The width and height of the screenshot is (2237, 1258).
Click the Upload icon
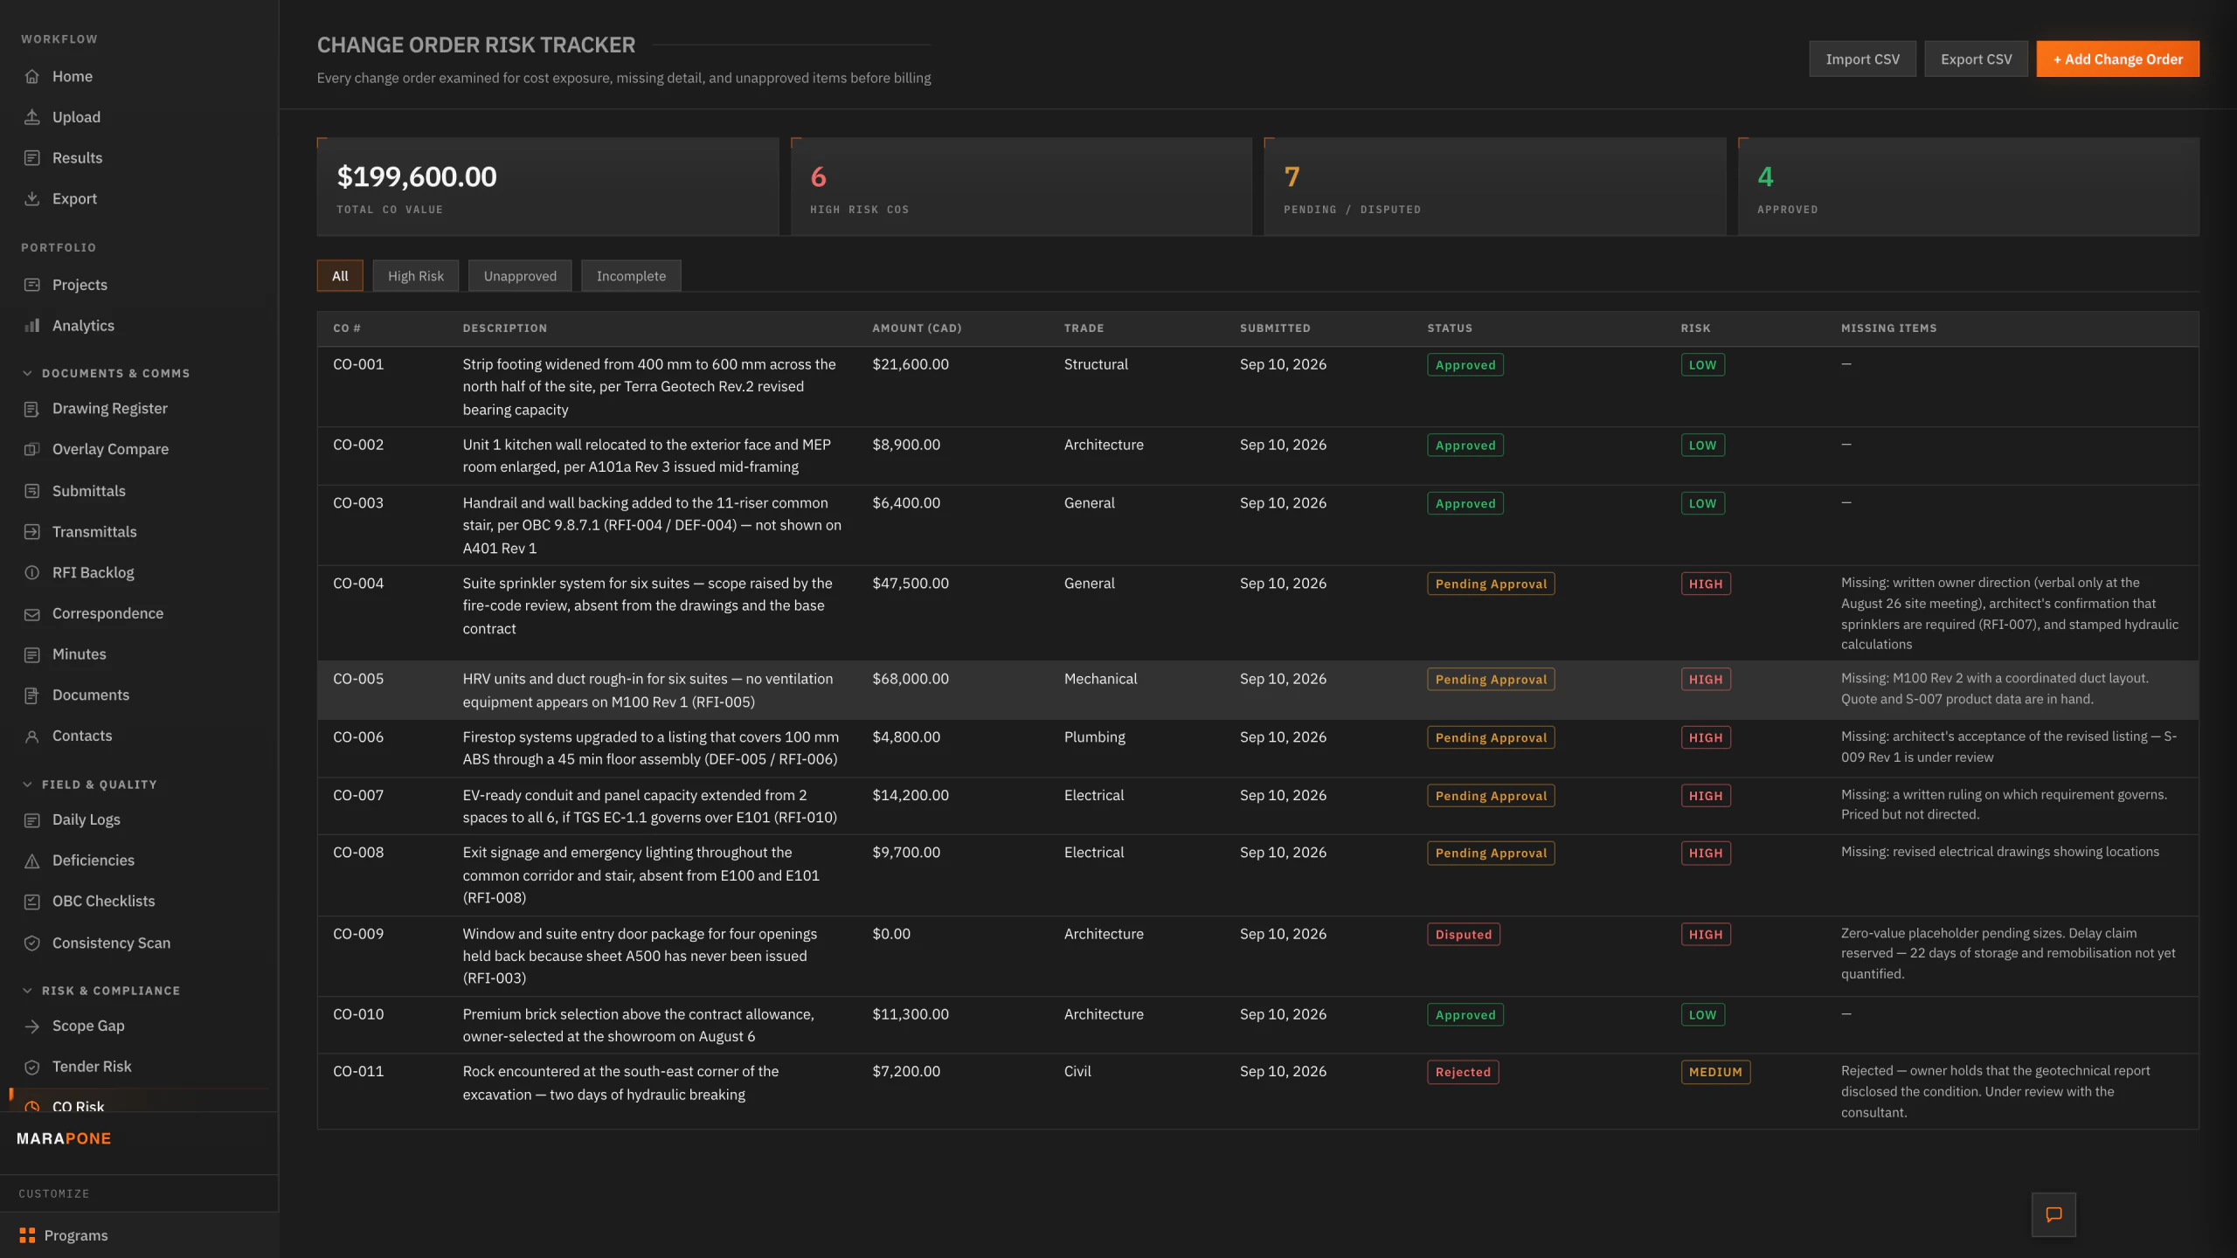point(32,117)
